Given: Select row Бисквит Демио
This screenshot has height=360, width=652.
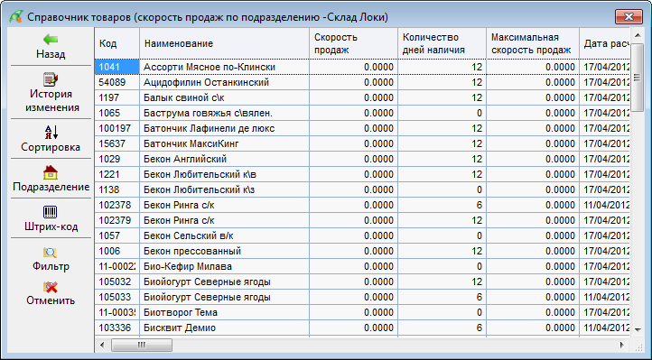Looking at the screenshot, I should [363, 328].
